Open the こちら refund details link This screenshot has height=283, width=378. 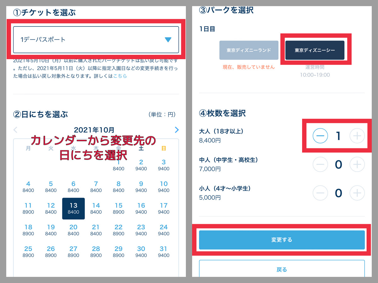pyautogui.click(x=120, y=76)
